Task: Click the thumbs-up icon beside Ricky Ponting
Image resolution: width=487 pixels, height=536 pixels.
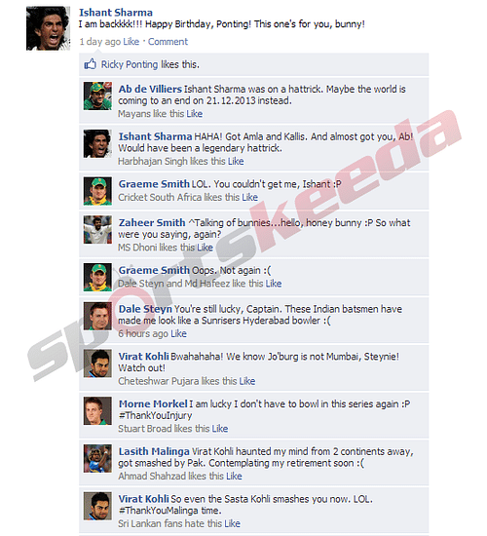Action: (91, 64)
